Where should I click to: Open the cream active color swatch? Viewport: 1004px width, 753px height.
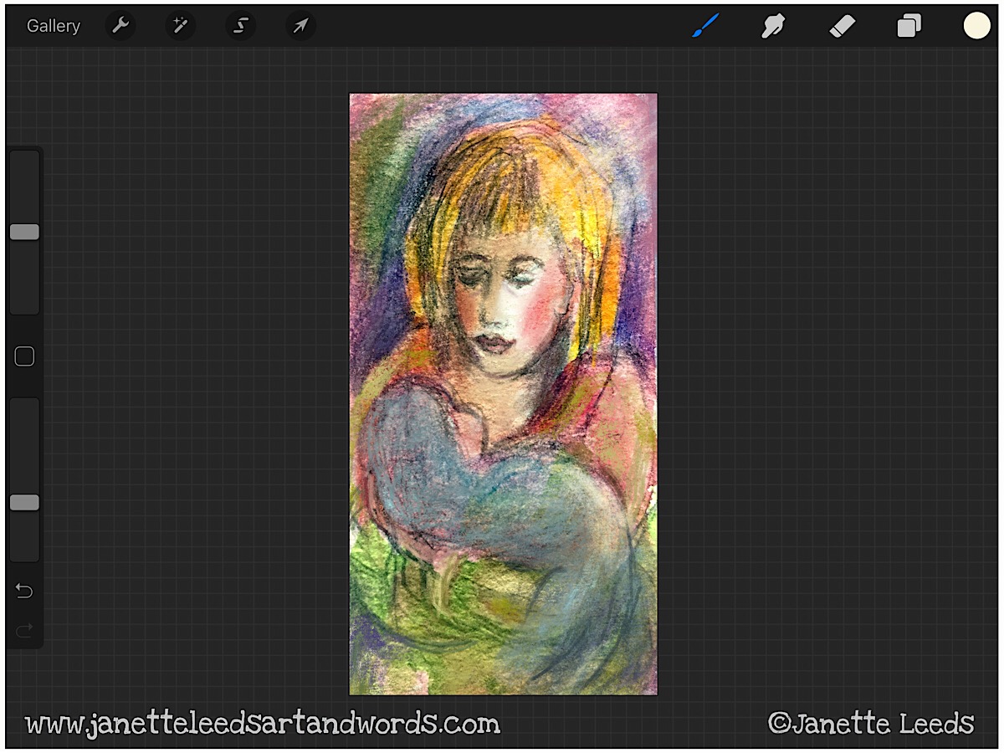tap(976, 26)
